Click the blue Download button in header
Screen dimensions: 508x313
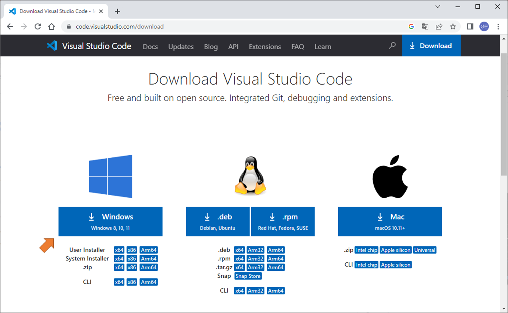431,46
